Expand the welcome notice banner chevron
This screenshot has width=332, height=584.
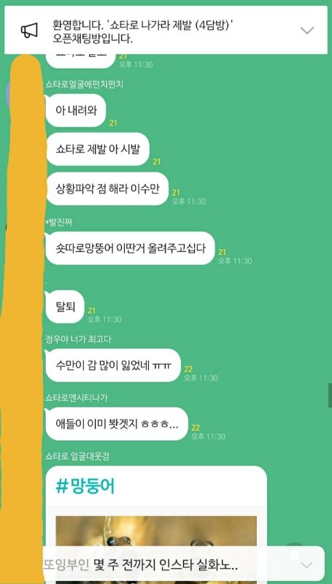(307, 31)
